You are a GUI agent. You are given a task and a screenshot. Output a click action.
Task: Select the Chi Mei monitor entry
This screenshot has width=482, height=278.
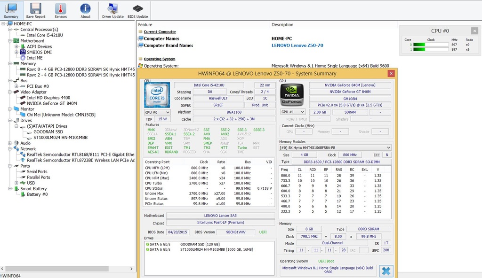click(61, 115)
